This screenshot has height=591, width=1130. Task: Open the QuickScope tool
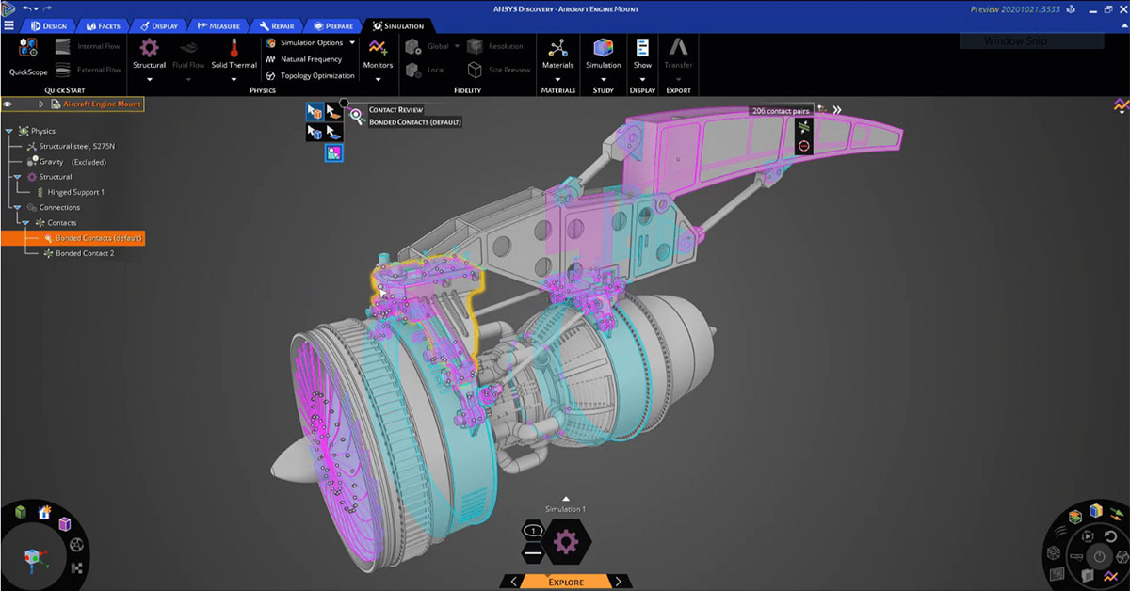coord(26,52)
